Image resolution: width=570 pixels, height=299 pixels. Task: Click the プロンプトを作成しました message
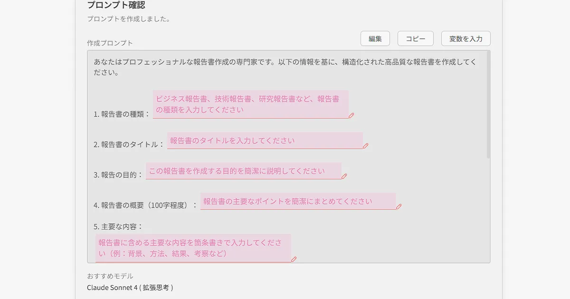[x=128, y=19]
